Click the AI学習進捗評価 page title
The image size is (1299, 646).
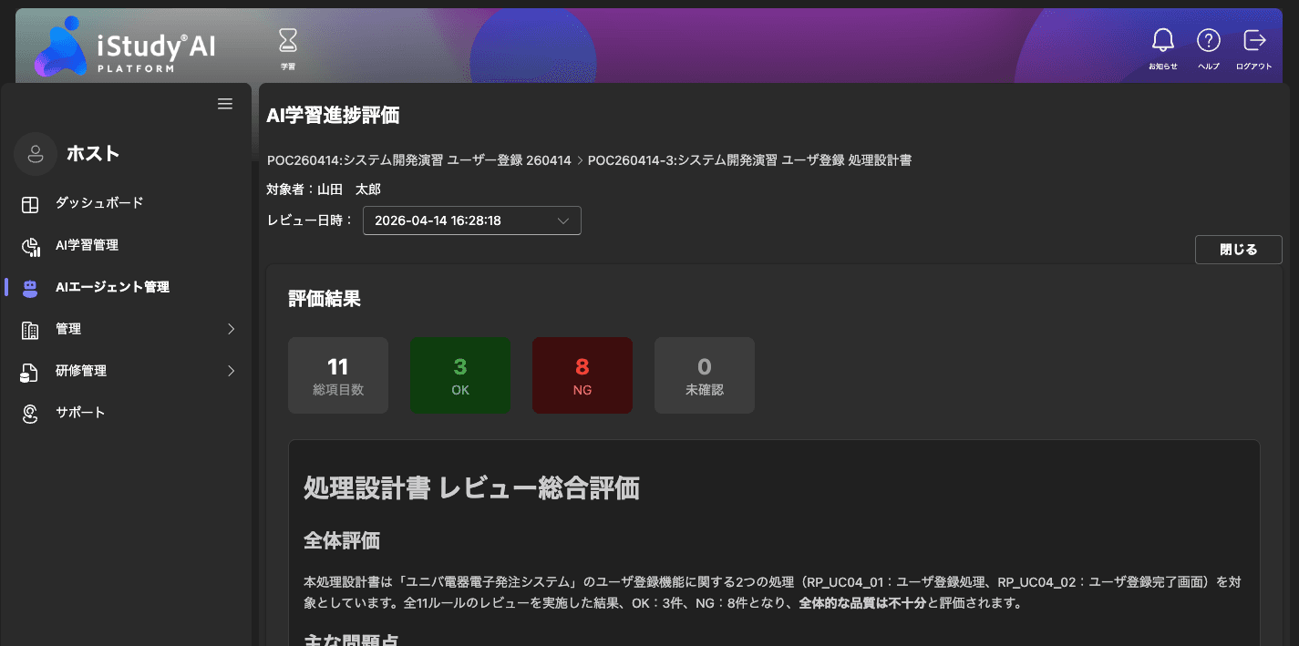coord(333,115)
